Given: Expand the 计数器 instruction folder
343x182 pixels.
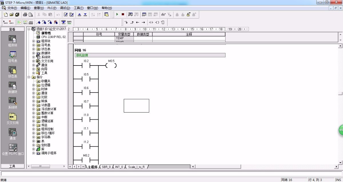Looking at the screenshot, I should pos(33,105).
